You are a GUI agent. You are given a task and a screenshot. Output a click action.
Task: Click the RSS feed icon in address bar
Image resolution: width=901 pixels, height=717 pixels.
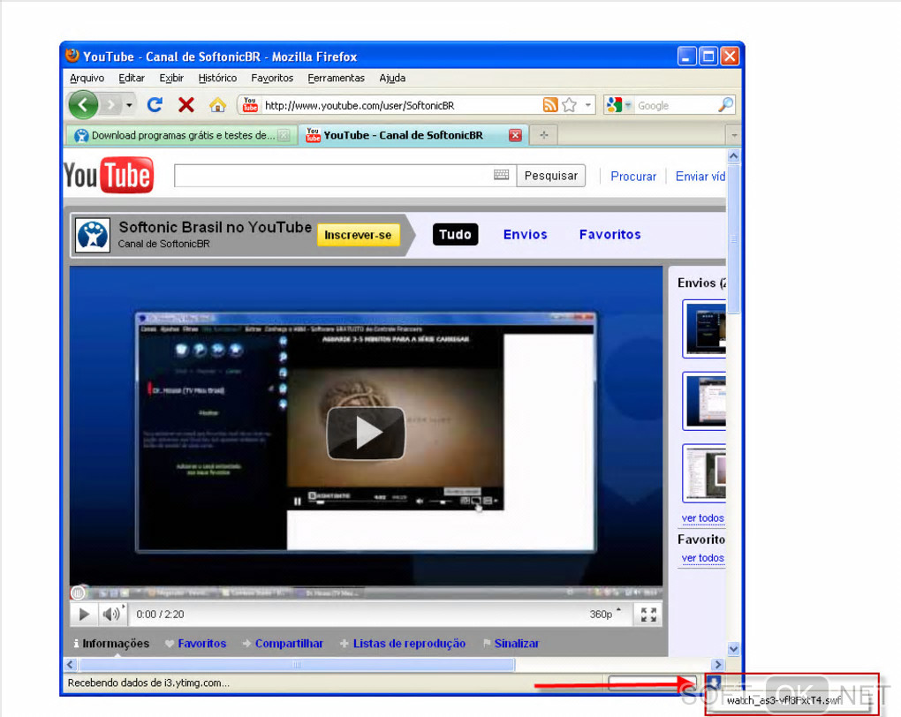coord(550,104)
